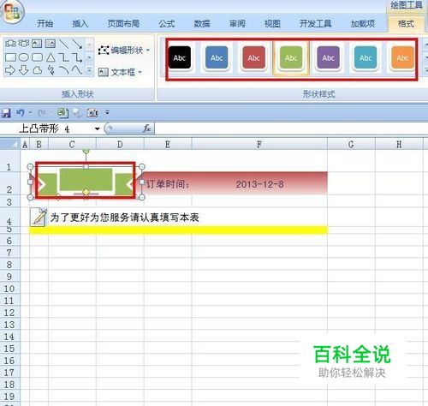Open the 视图 (View) tab

pyautogui.click(x=272, y=23)
